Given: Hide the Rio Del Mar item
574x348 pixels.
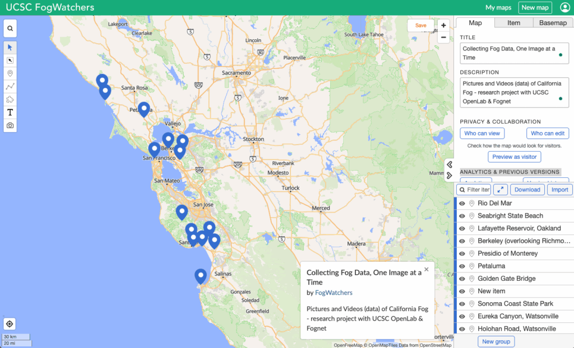Looking at the screenshot, I should (462, 204).
